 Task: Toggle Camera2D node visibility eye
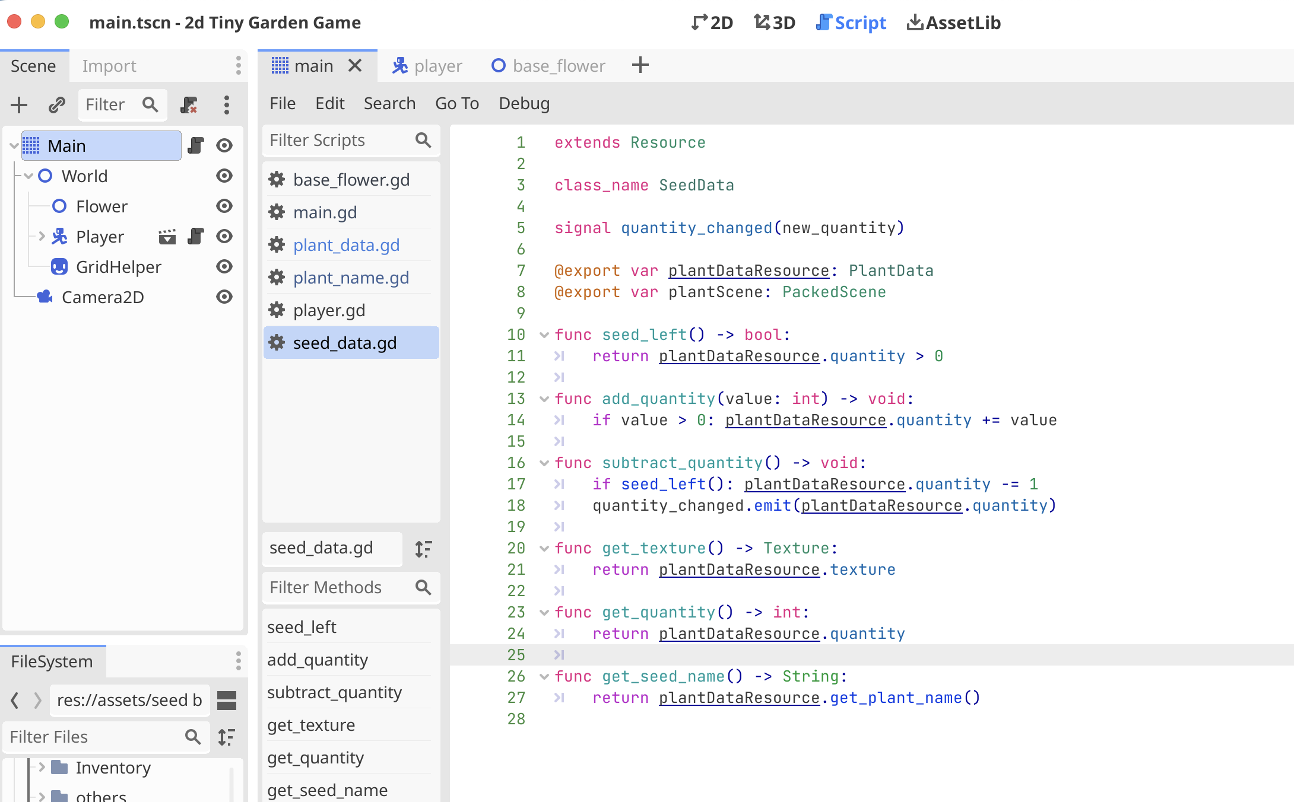224,297
